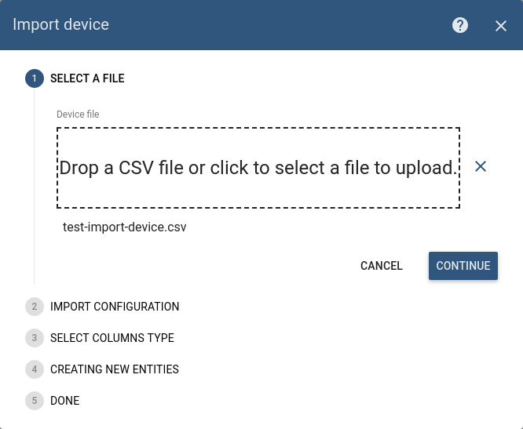This screenshot has height=429, width=523.
Task: Go to the SELECT COLUMNS TYPE step
Action: (x=112, y=338)
